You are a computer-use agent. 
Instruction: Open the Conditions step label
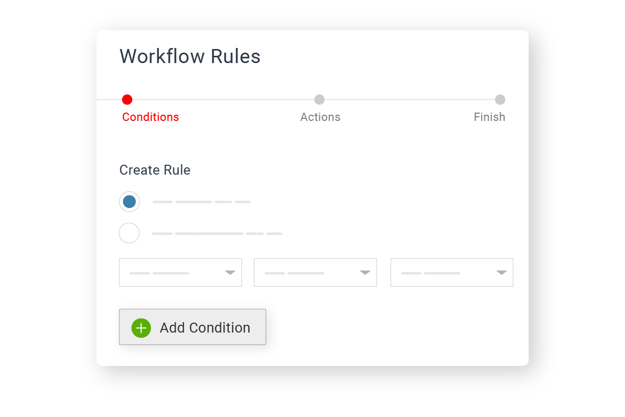click(x=151, y=117)
